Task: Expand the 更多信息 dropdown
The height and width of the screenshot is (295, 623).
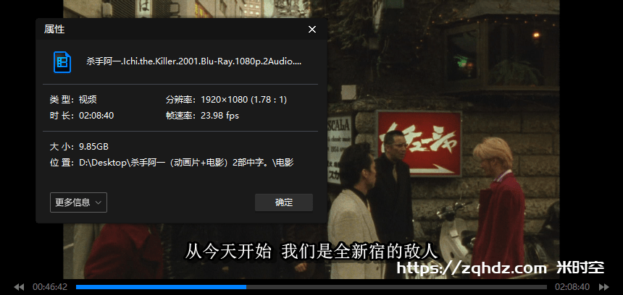Action: pos(78,202)
